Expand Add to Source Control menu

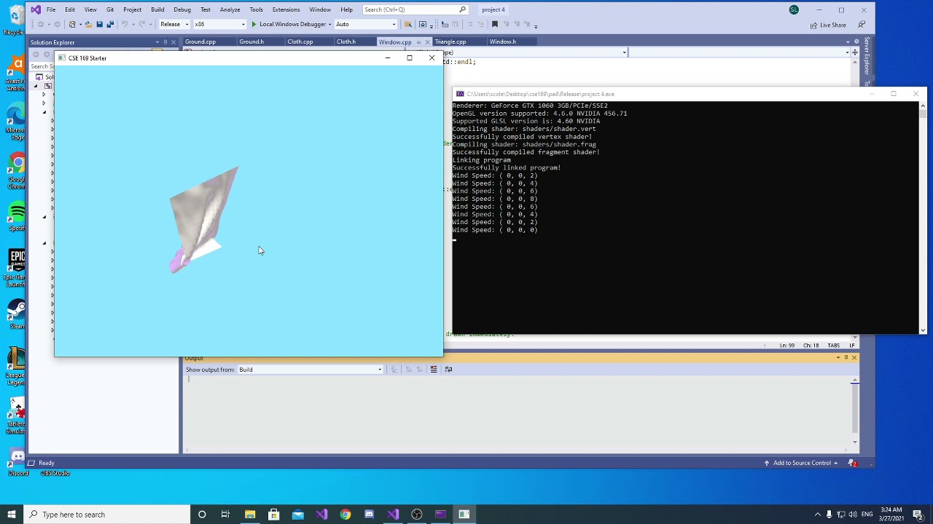pyautogui.click(x=804, y=463)
